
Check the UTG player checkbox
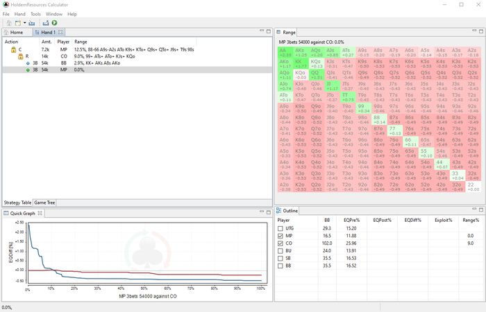[x=280, y=228]
